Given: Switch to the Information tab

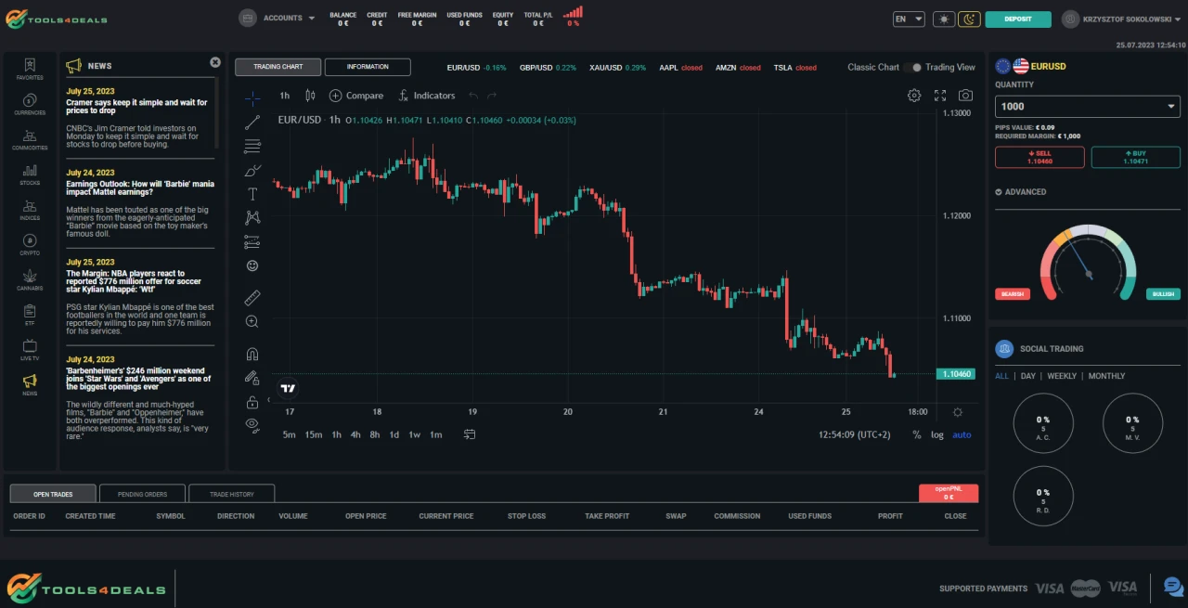Looking at the screenshot, I should tap(368, 67).
